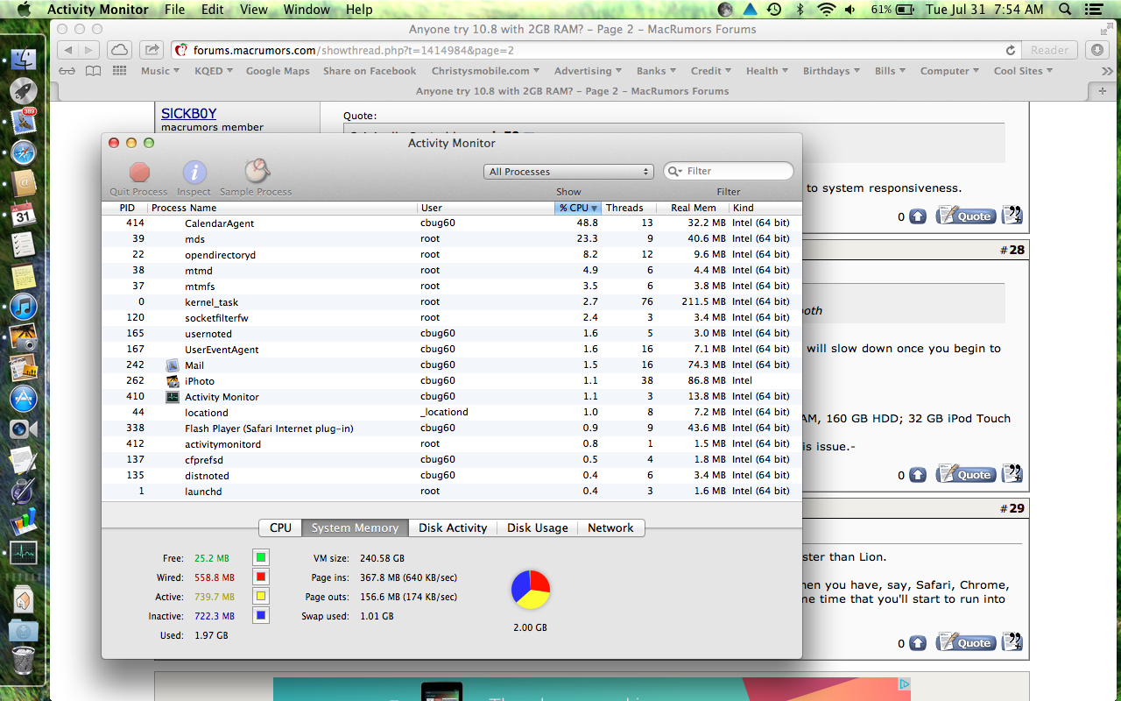Image resolution: width=1121 pixels, height=701 pixels.
Task: Open FaceTime camera icon in Dock
Action: [24, 428]
